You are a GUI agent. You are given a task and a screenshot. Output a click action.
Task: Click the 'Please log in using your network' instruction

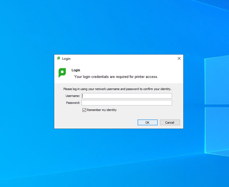pos(117,89)
